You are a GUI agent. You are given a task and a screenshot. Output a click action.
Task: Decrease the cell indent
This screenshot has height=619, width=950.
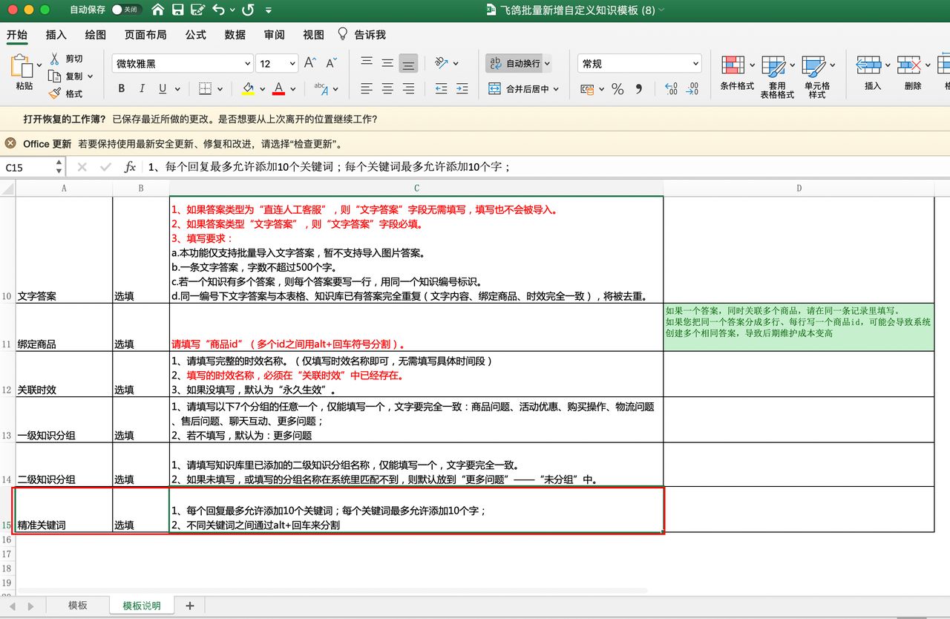click(441, 89)
